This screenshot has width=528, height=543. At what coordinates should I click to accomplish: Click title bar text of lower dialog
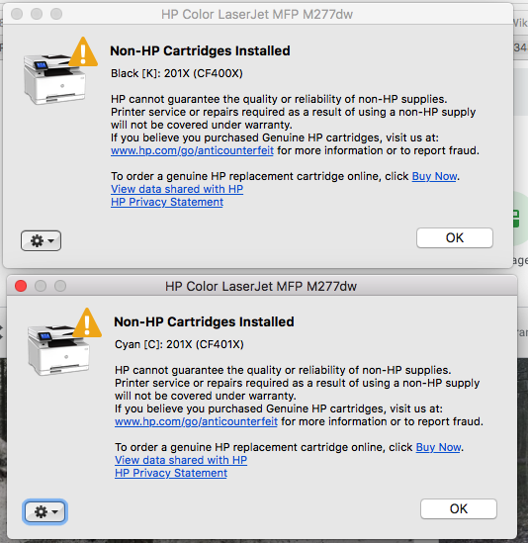pos(261,286)
